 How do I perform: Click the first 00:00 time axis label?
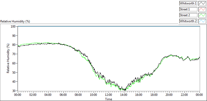pyautogui.click(x=18, y=95)
